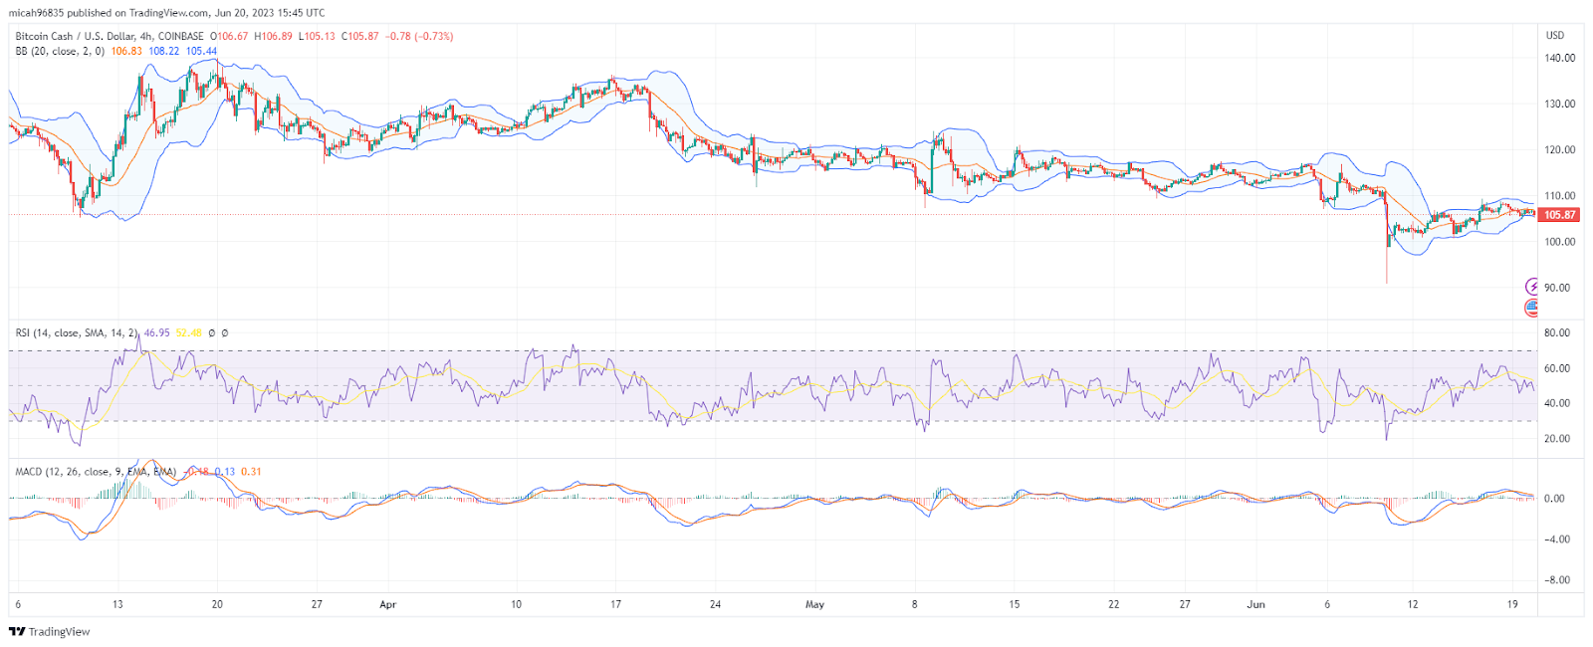Screen dimensions: 1593x647
Task: Click the 90.00 price axis label
Action: pyautogui.click(x=1556, y=288)
